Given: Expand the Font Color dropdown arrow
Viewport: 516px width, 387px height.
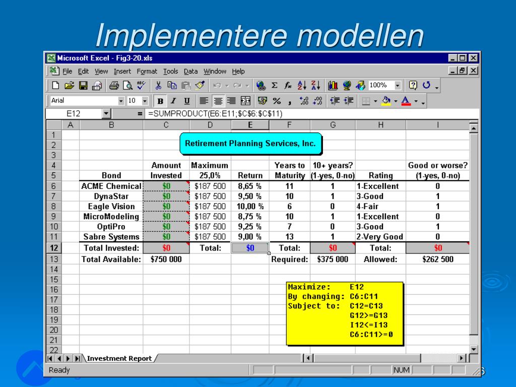Looking at the screenshot, I should [416, 101].
